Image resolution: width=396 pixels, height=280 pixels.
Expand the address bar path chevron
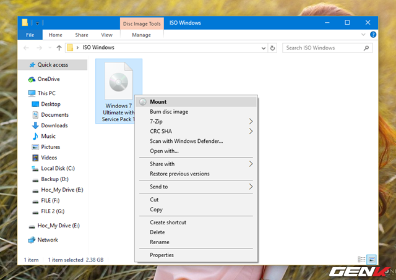pos(77,48)
